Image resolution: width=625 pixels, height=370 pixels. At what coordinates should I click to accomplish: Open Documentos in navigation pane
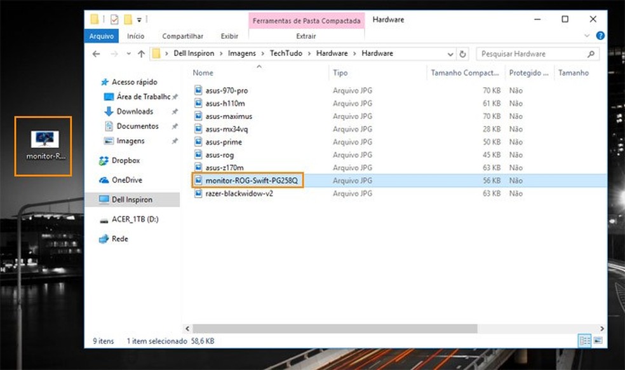coord(138,126)
